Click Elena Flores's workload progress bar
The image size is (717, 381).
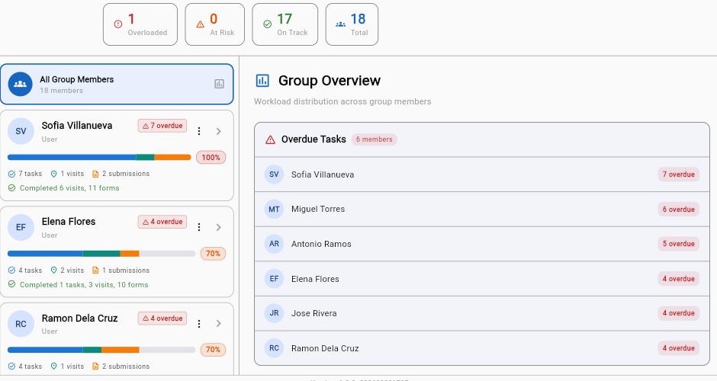tap(101, 254)
